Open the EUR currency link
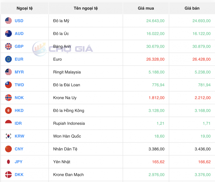The height and width of the screenshot is (182, 215). tap(19, 59)
